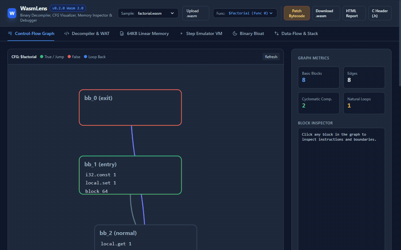Click the Cyclomatic Comp. metric card
Screen dimensions: 401x250
click(x=319, y=103)
